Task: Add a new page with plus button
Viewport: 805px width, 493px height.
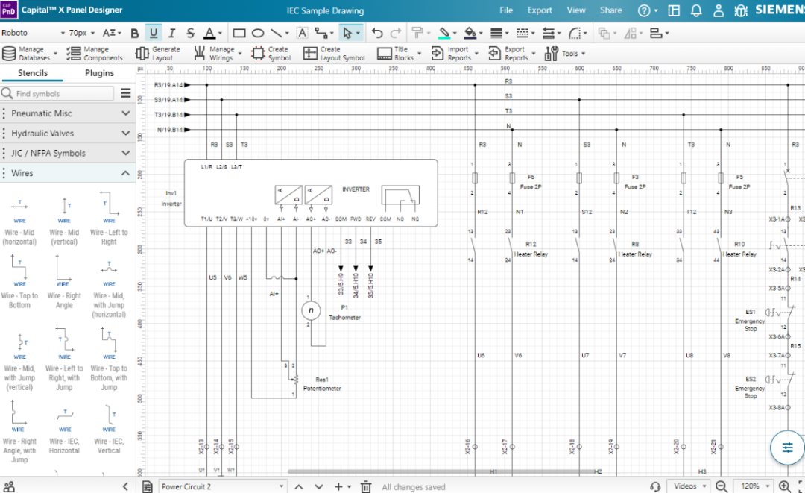Action: [x=338, y=486]
